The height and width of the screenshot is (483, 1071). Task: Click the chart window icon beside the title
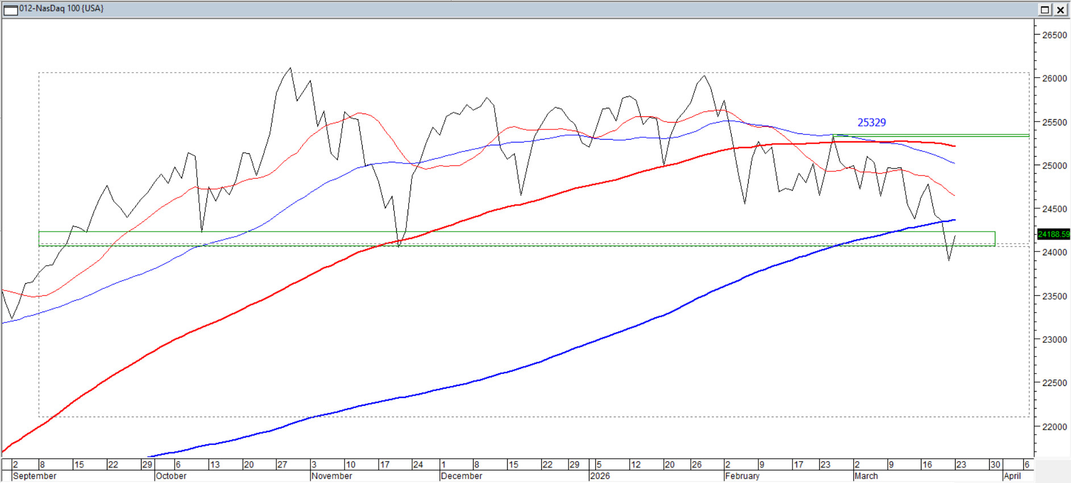point(10,10)
